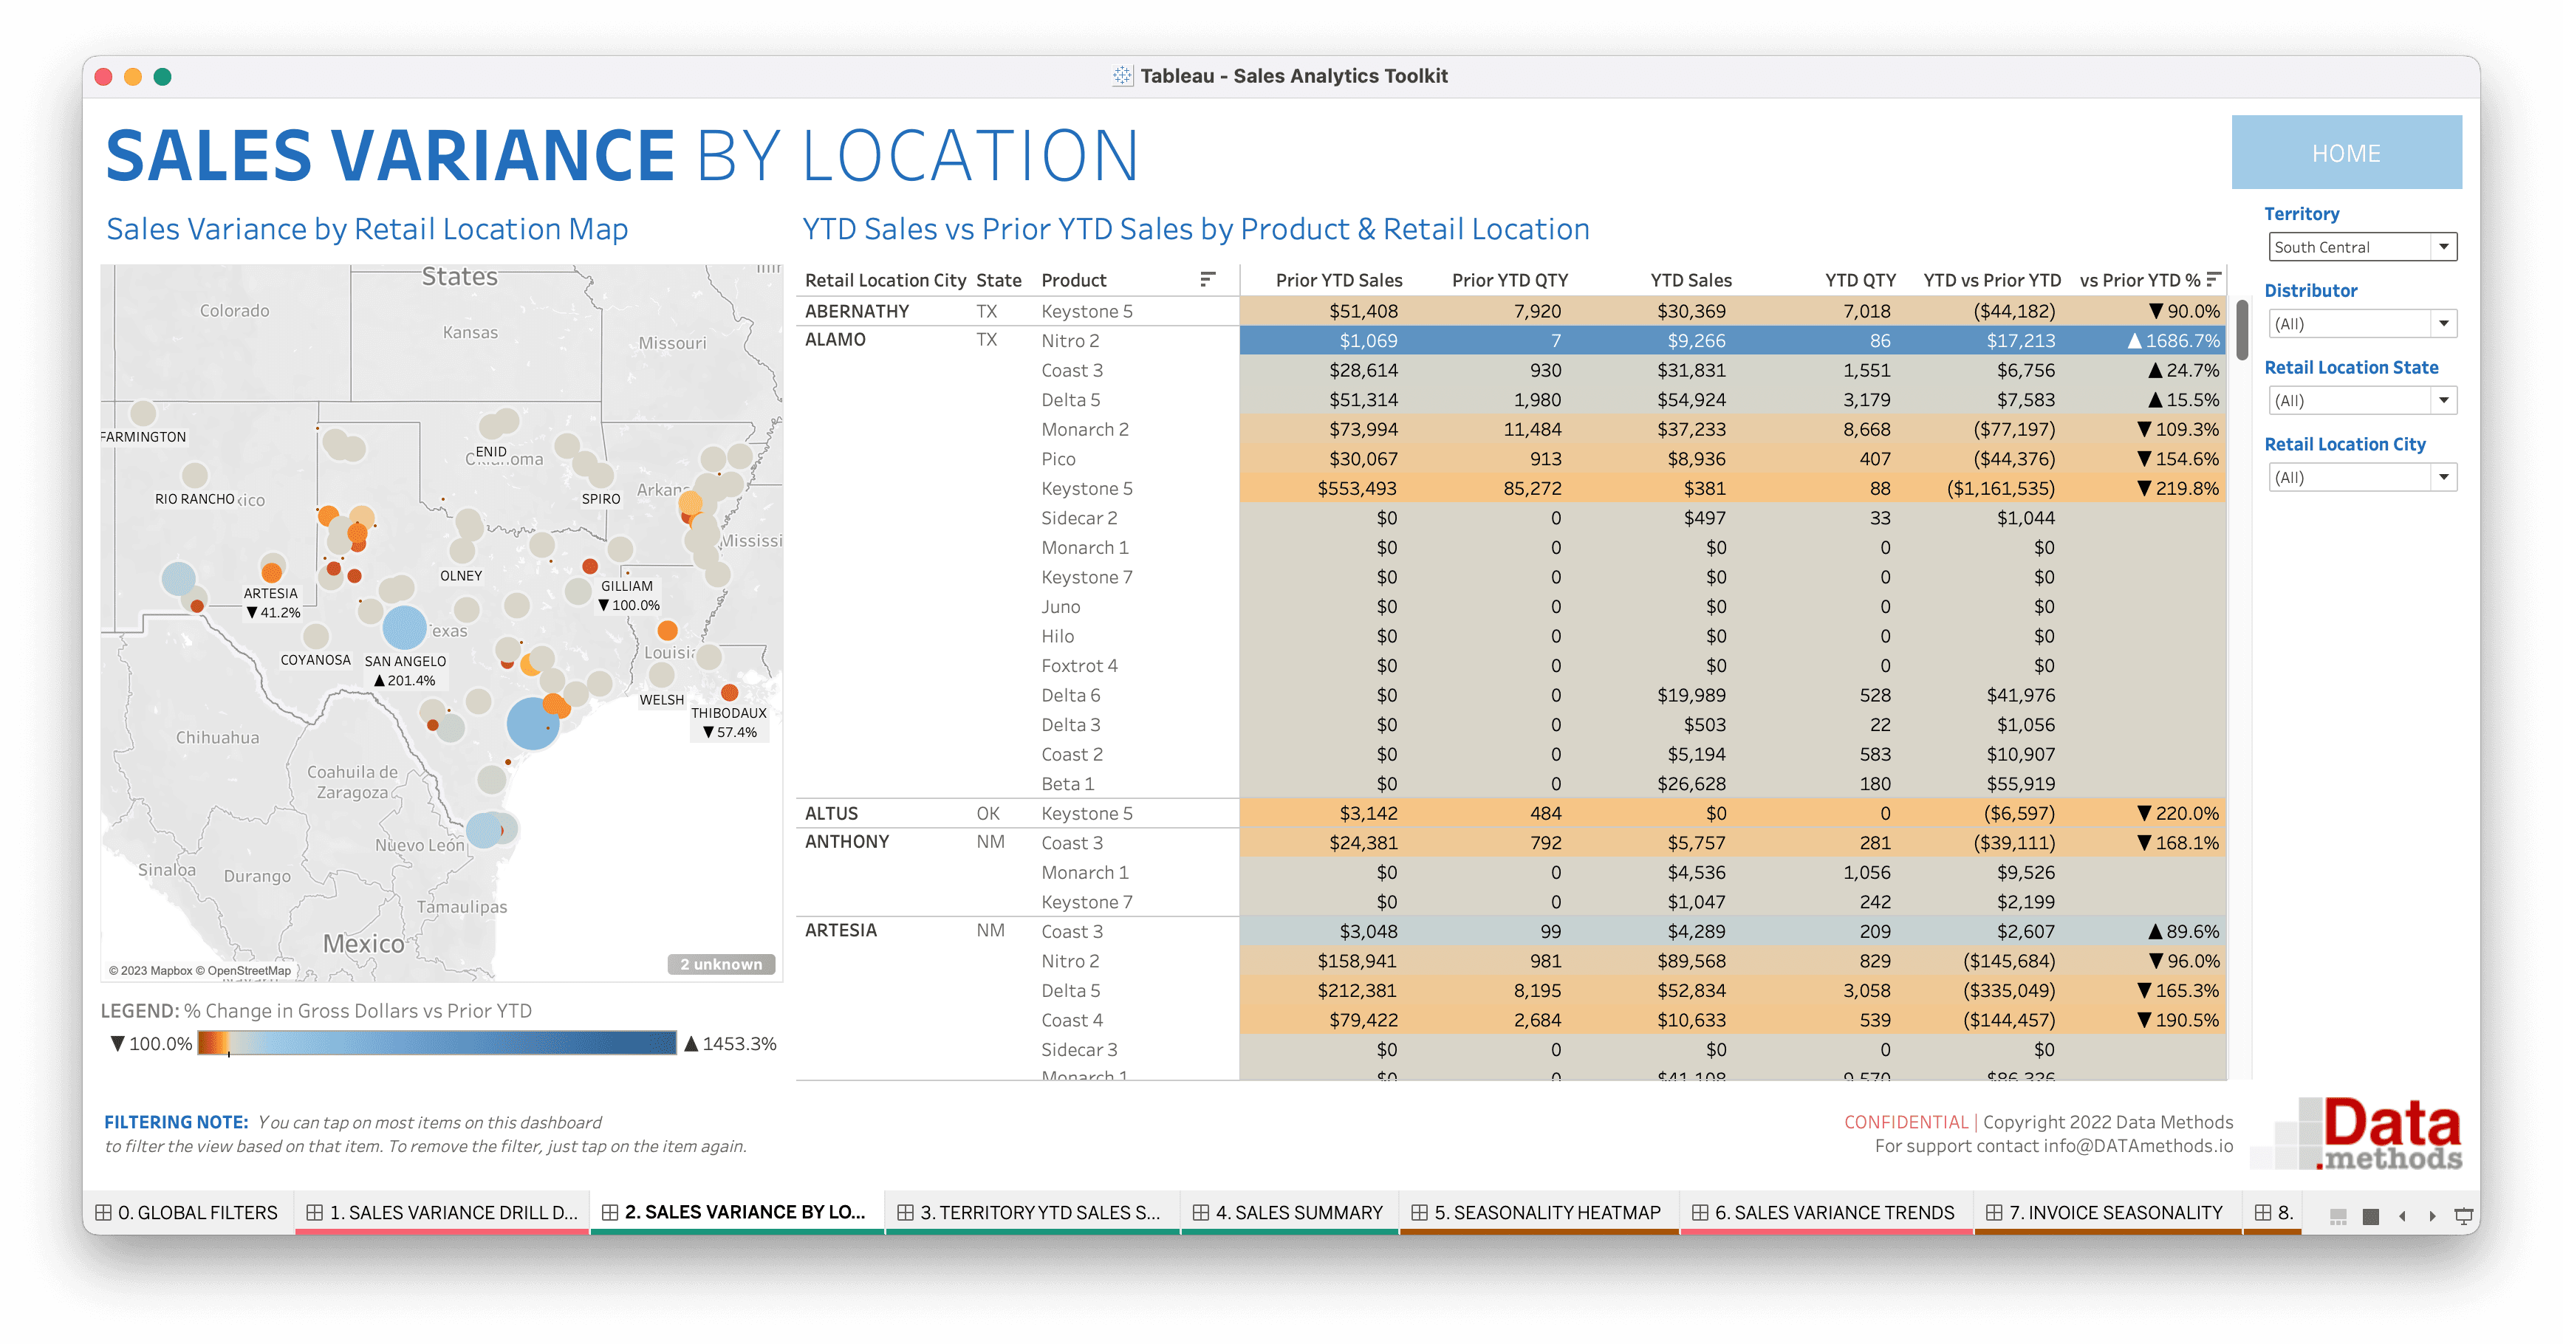Click the 2 unknown map indicator
The image size is (2563, 1344).
720,964
